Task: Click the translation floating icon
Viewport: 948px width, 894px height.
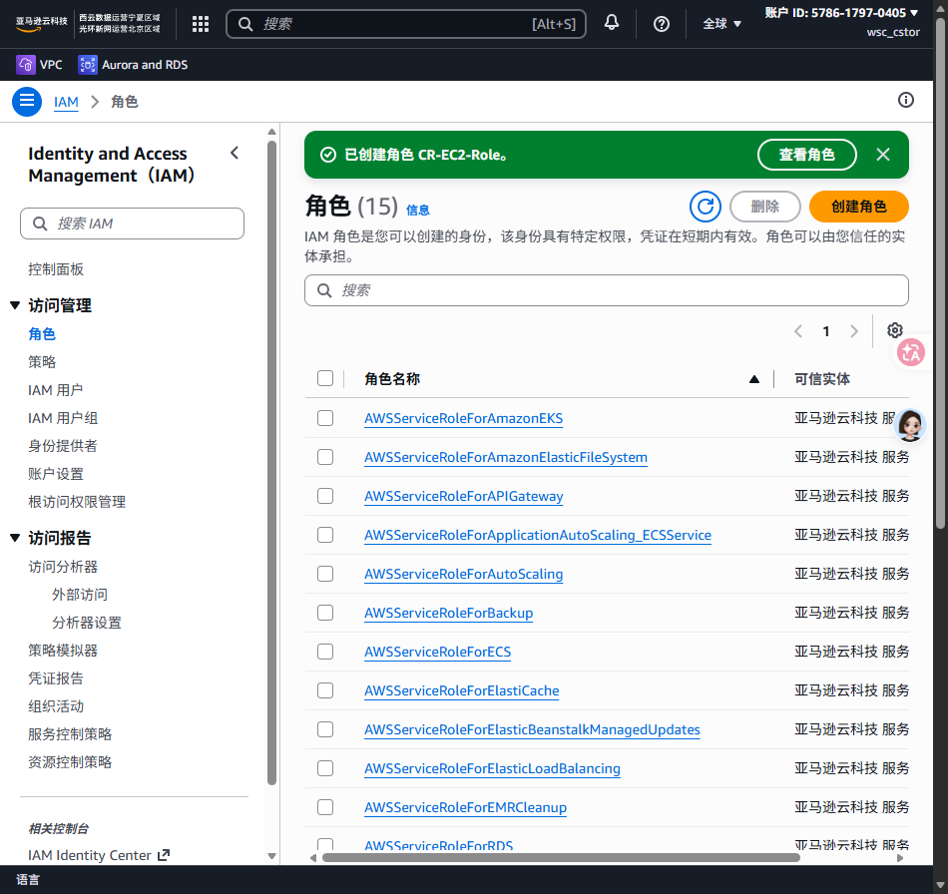Action: tap(910, 352)
